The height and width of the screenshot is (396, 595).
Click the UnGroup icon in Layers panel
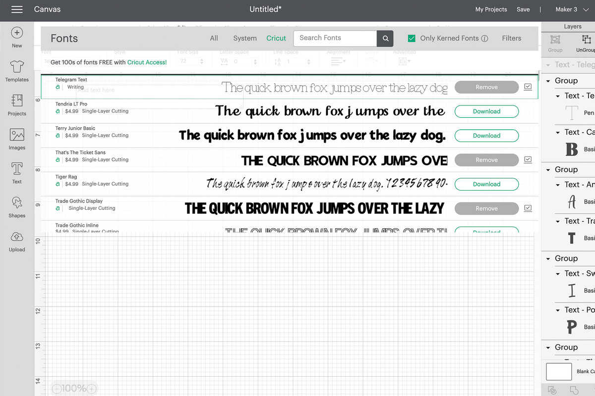(586, 40)
